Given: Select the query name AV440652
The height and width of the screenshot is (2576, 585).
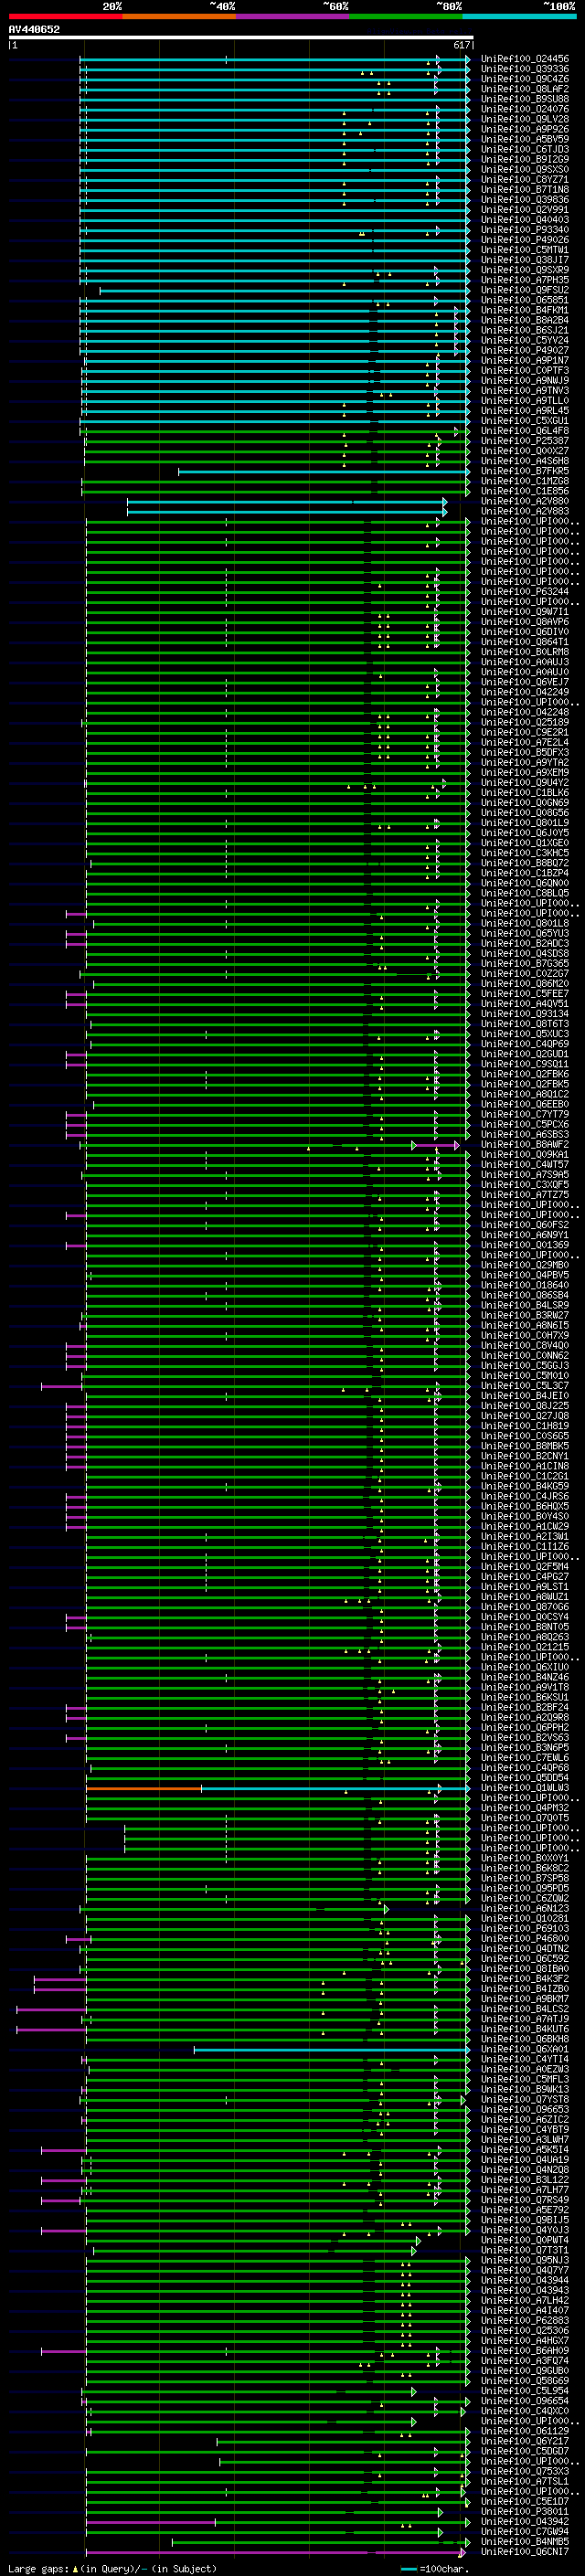Looking at the screenshot, I should 34,29.
